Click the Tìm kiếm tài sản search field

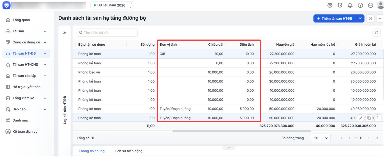(107, 33)
